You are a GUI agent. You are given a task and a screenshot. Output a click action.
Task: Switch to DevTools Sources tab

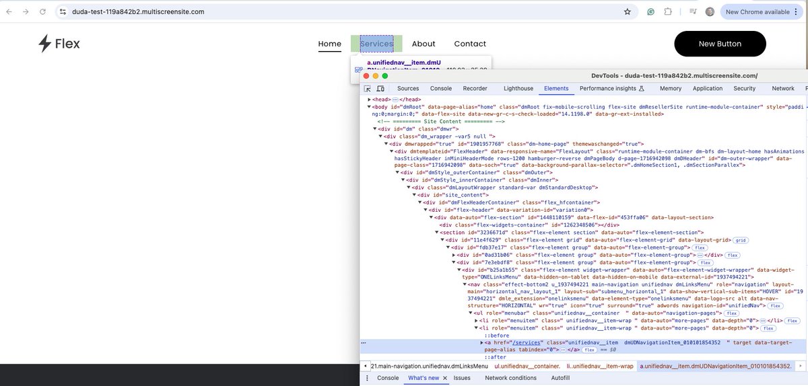(408, 88)
